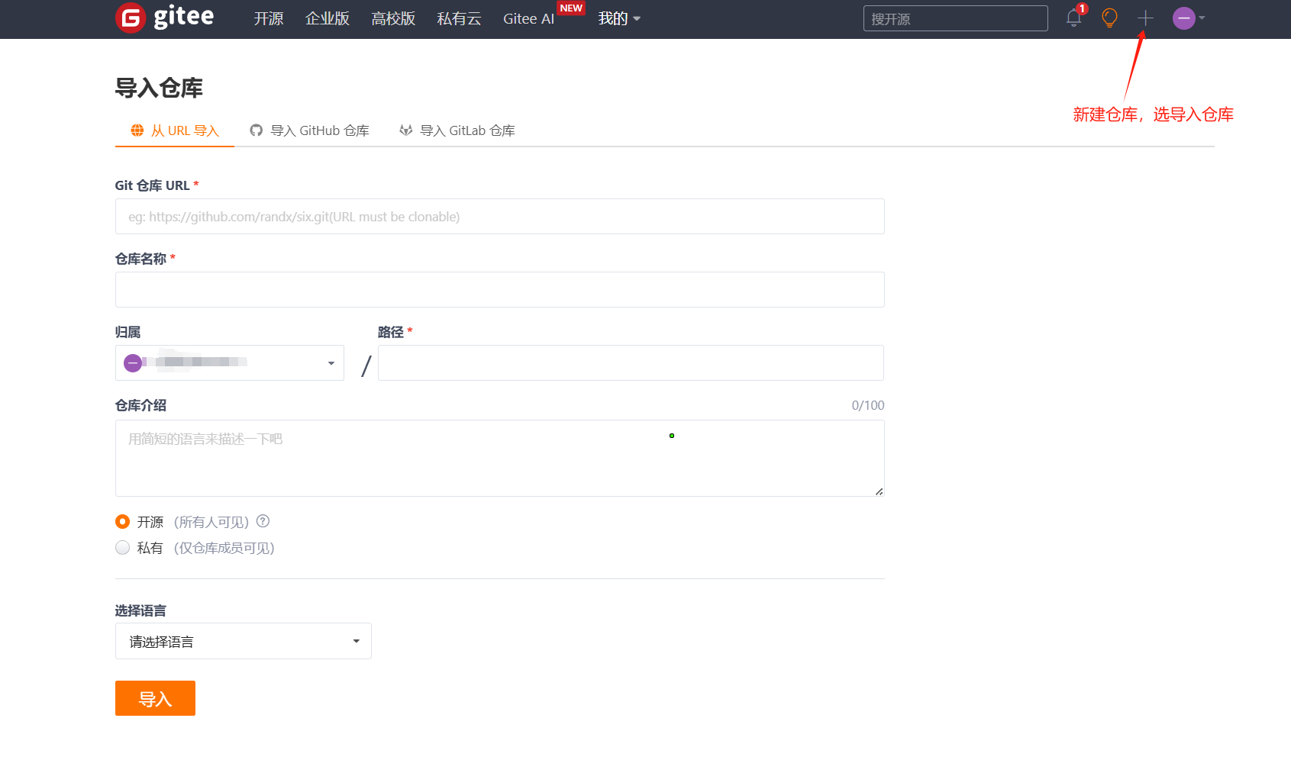Select the 私有 private radio button
The image size is (1291, 760).
coord(122,547)
